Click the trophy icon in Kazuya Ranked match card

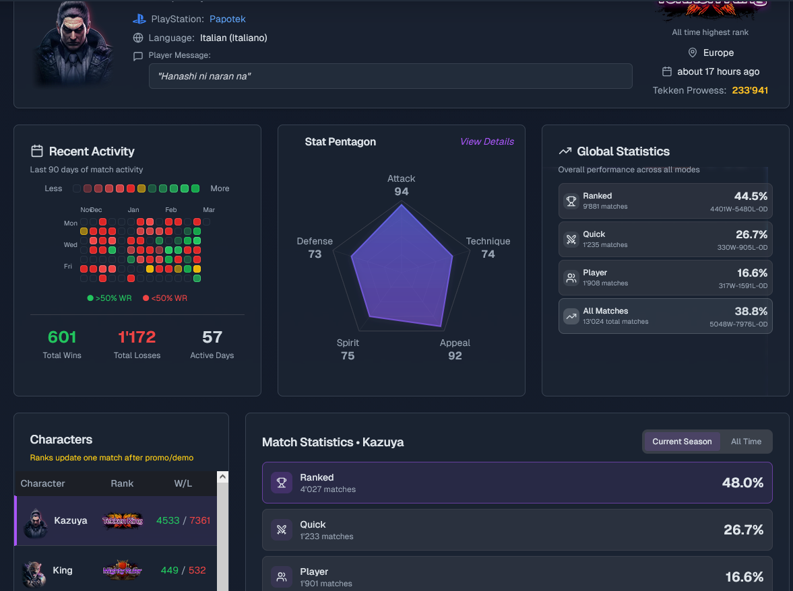click(x=282, y=483)
